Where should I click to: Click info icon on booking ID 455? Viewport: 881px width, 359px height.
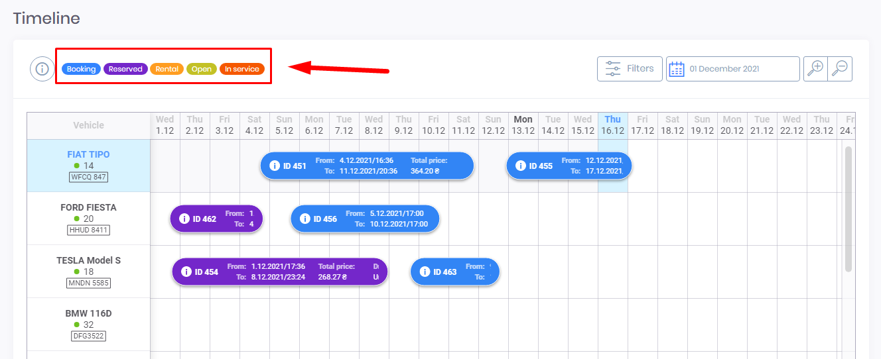click(x=519, y=166)
